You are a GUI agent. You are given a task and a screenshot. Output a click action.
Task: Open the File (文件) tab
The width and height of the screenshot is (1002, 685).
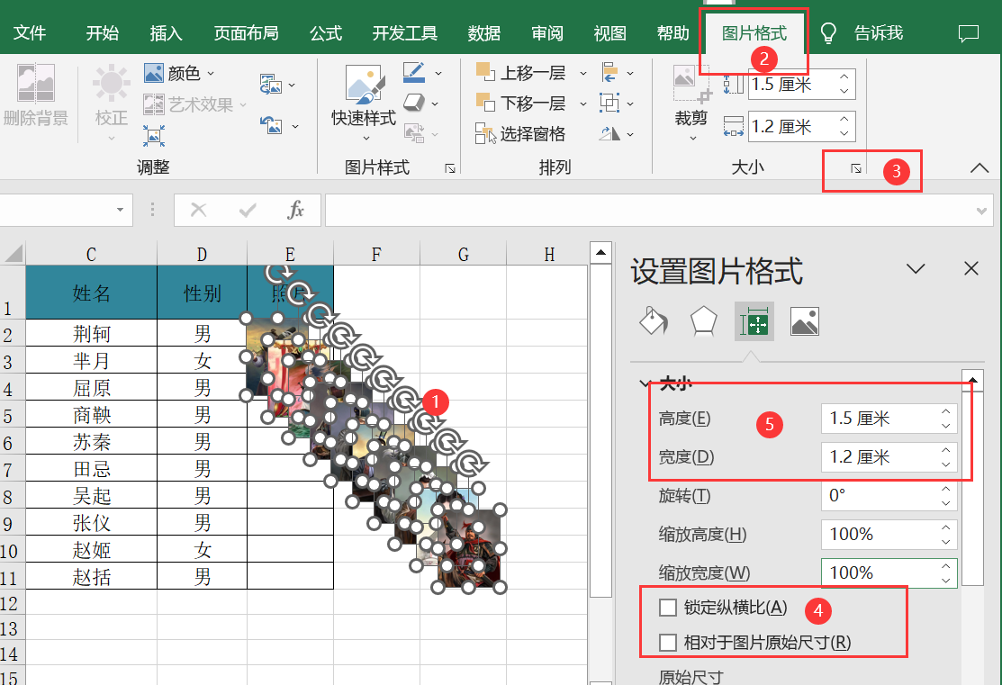point(30,33)
